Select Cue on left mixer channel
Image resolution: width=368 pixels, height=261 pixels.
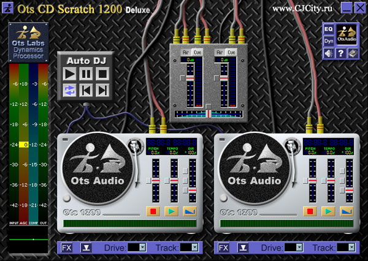pyautogui.click(x=197, y=52)
